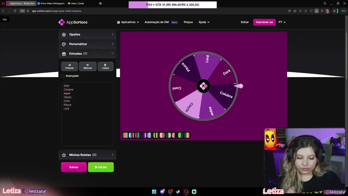
Task: Click the Comi entry in the list
Action: [67, 101]
